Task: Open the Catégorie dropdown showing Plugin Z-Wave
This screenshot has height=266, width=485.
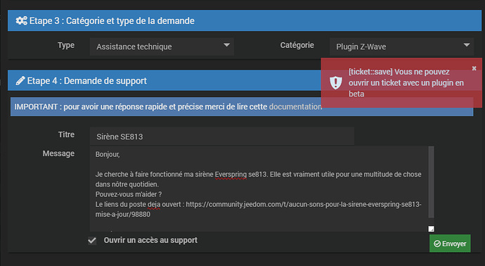Action: [401, 46]
